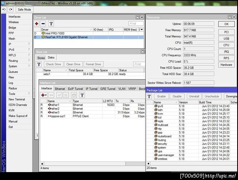Click the USB button in Resources
This screenshot has width=238, height=180.
click(226, 39)
